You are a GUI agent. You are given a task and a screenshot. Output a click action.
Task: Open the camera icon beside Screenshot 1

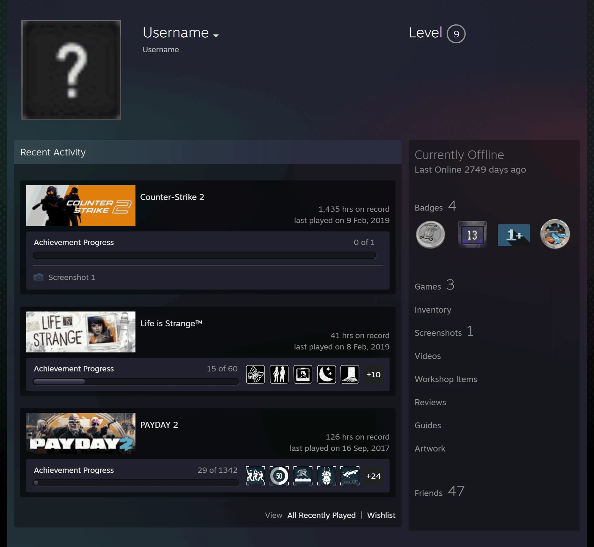coord(38,277)
